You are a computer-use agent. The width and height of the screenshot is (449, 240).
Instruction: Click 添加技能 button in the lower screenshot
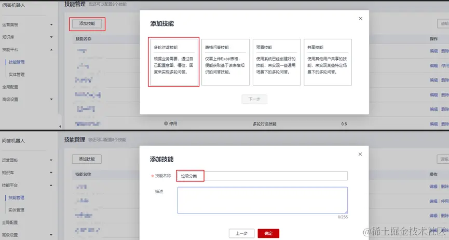(87, 159)
